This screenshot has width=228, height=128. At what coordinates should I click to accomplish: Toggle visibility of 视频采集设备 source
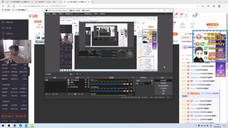point(86,80)
